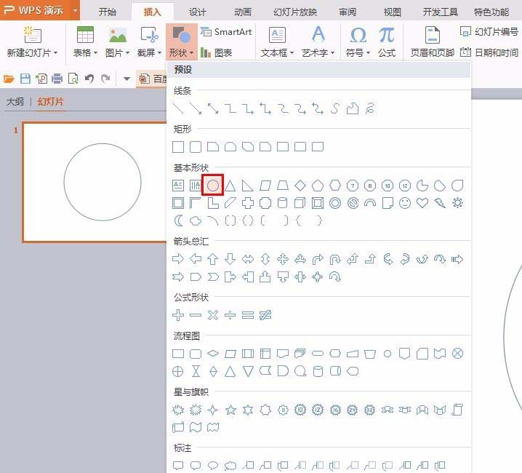The height and width of the screenshot is (473, 522).
Task: Open the 动画 ribbon tab
Action: [242, 12]
